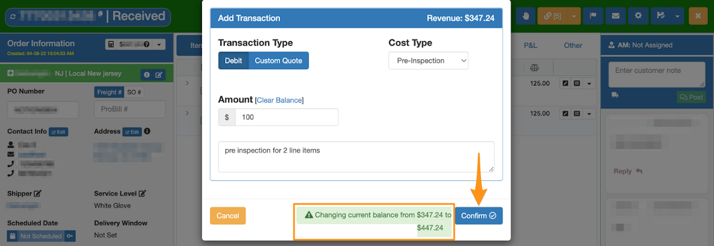Click the balance scale column icon
This screenshot has height=246, width=714.
tap(534, 67)
